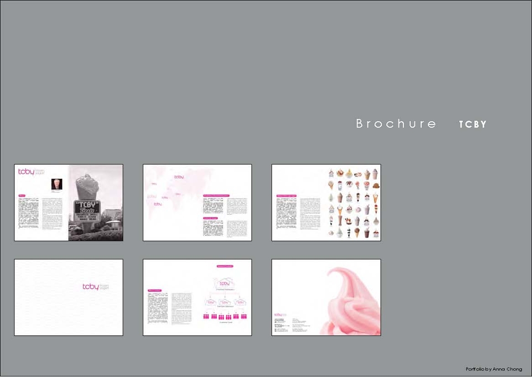The image size is (532, 377).
Task: Open the world map spread thumbnail
Action: pyautogui.click(x=197, y=203)
